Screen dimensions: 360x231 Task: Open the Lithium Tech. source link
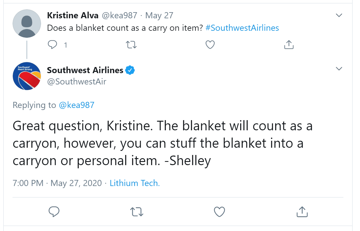coord(135,183)
